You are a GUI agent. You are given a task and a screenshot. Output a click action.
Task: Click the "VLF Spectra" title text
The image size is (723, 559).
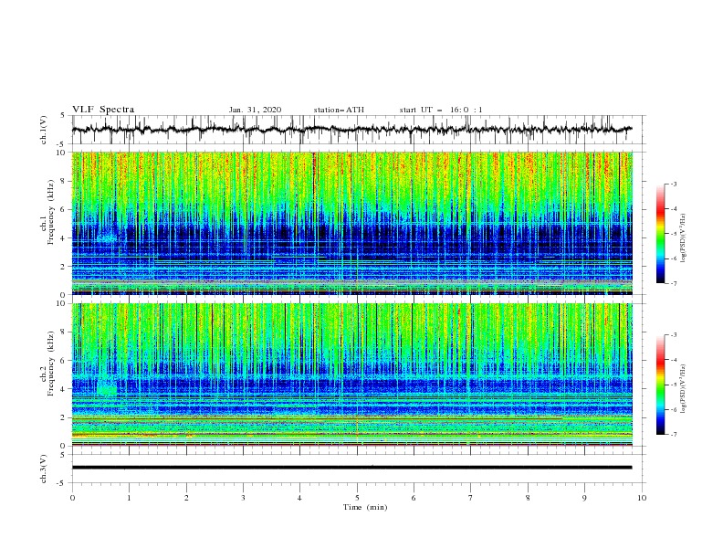point(103,110)
